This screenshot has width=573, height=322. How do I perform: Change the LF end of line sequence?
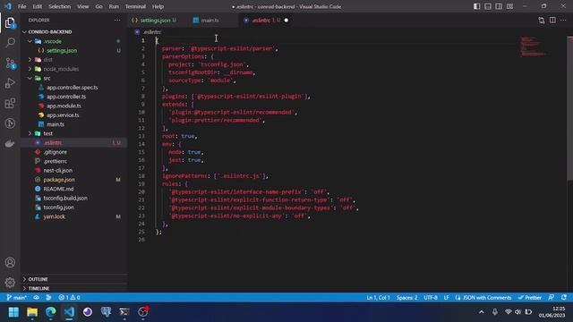(446, 298)
